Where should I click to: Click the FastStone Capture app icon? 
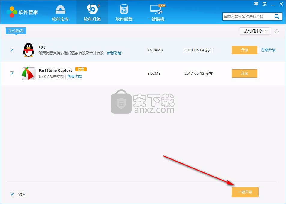(29, 73)
